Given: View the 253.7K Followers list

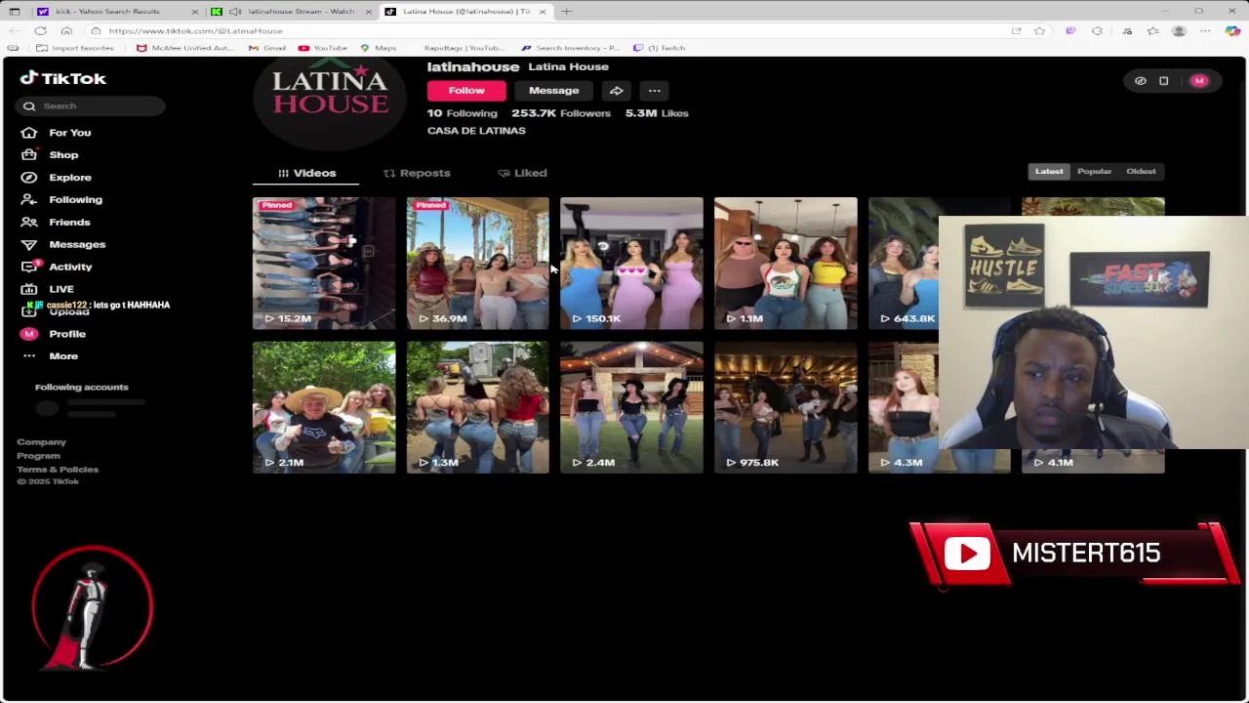Looking at the screenshot, I should pyautogui.click(x=561, y=113).
